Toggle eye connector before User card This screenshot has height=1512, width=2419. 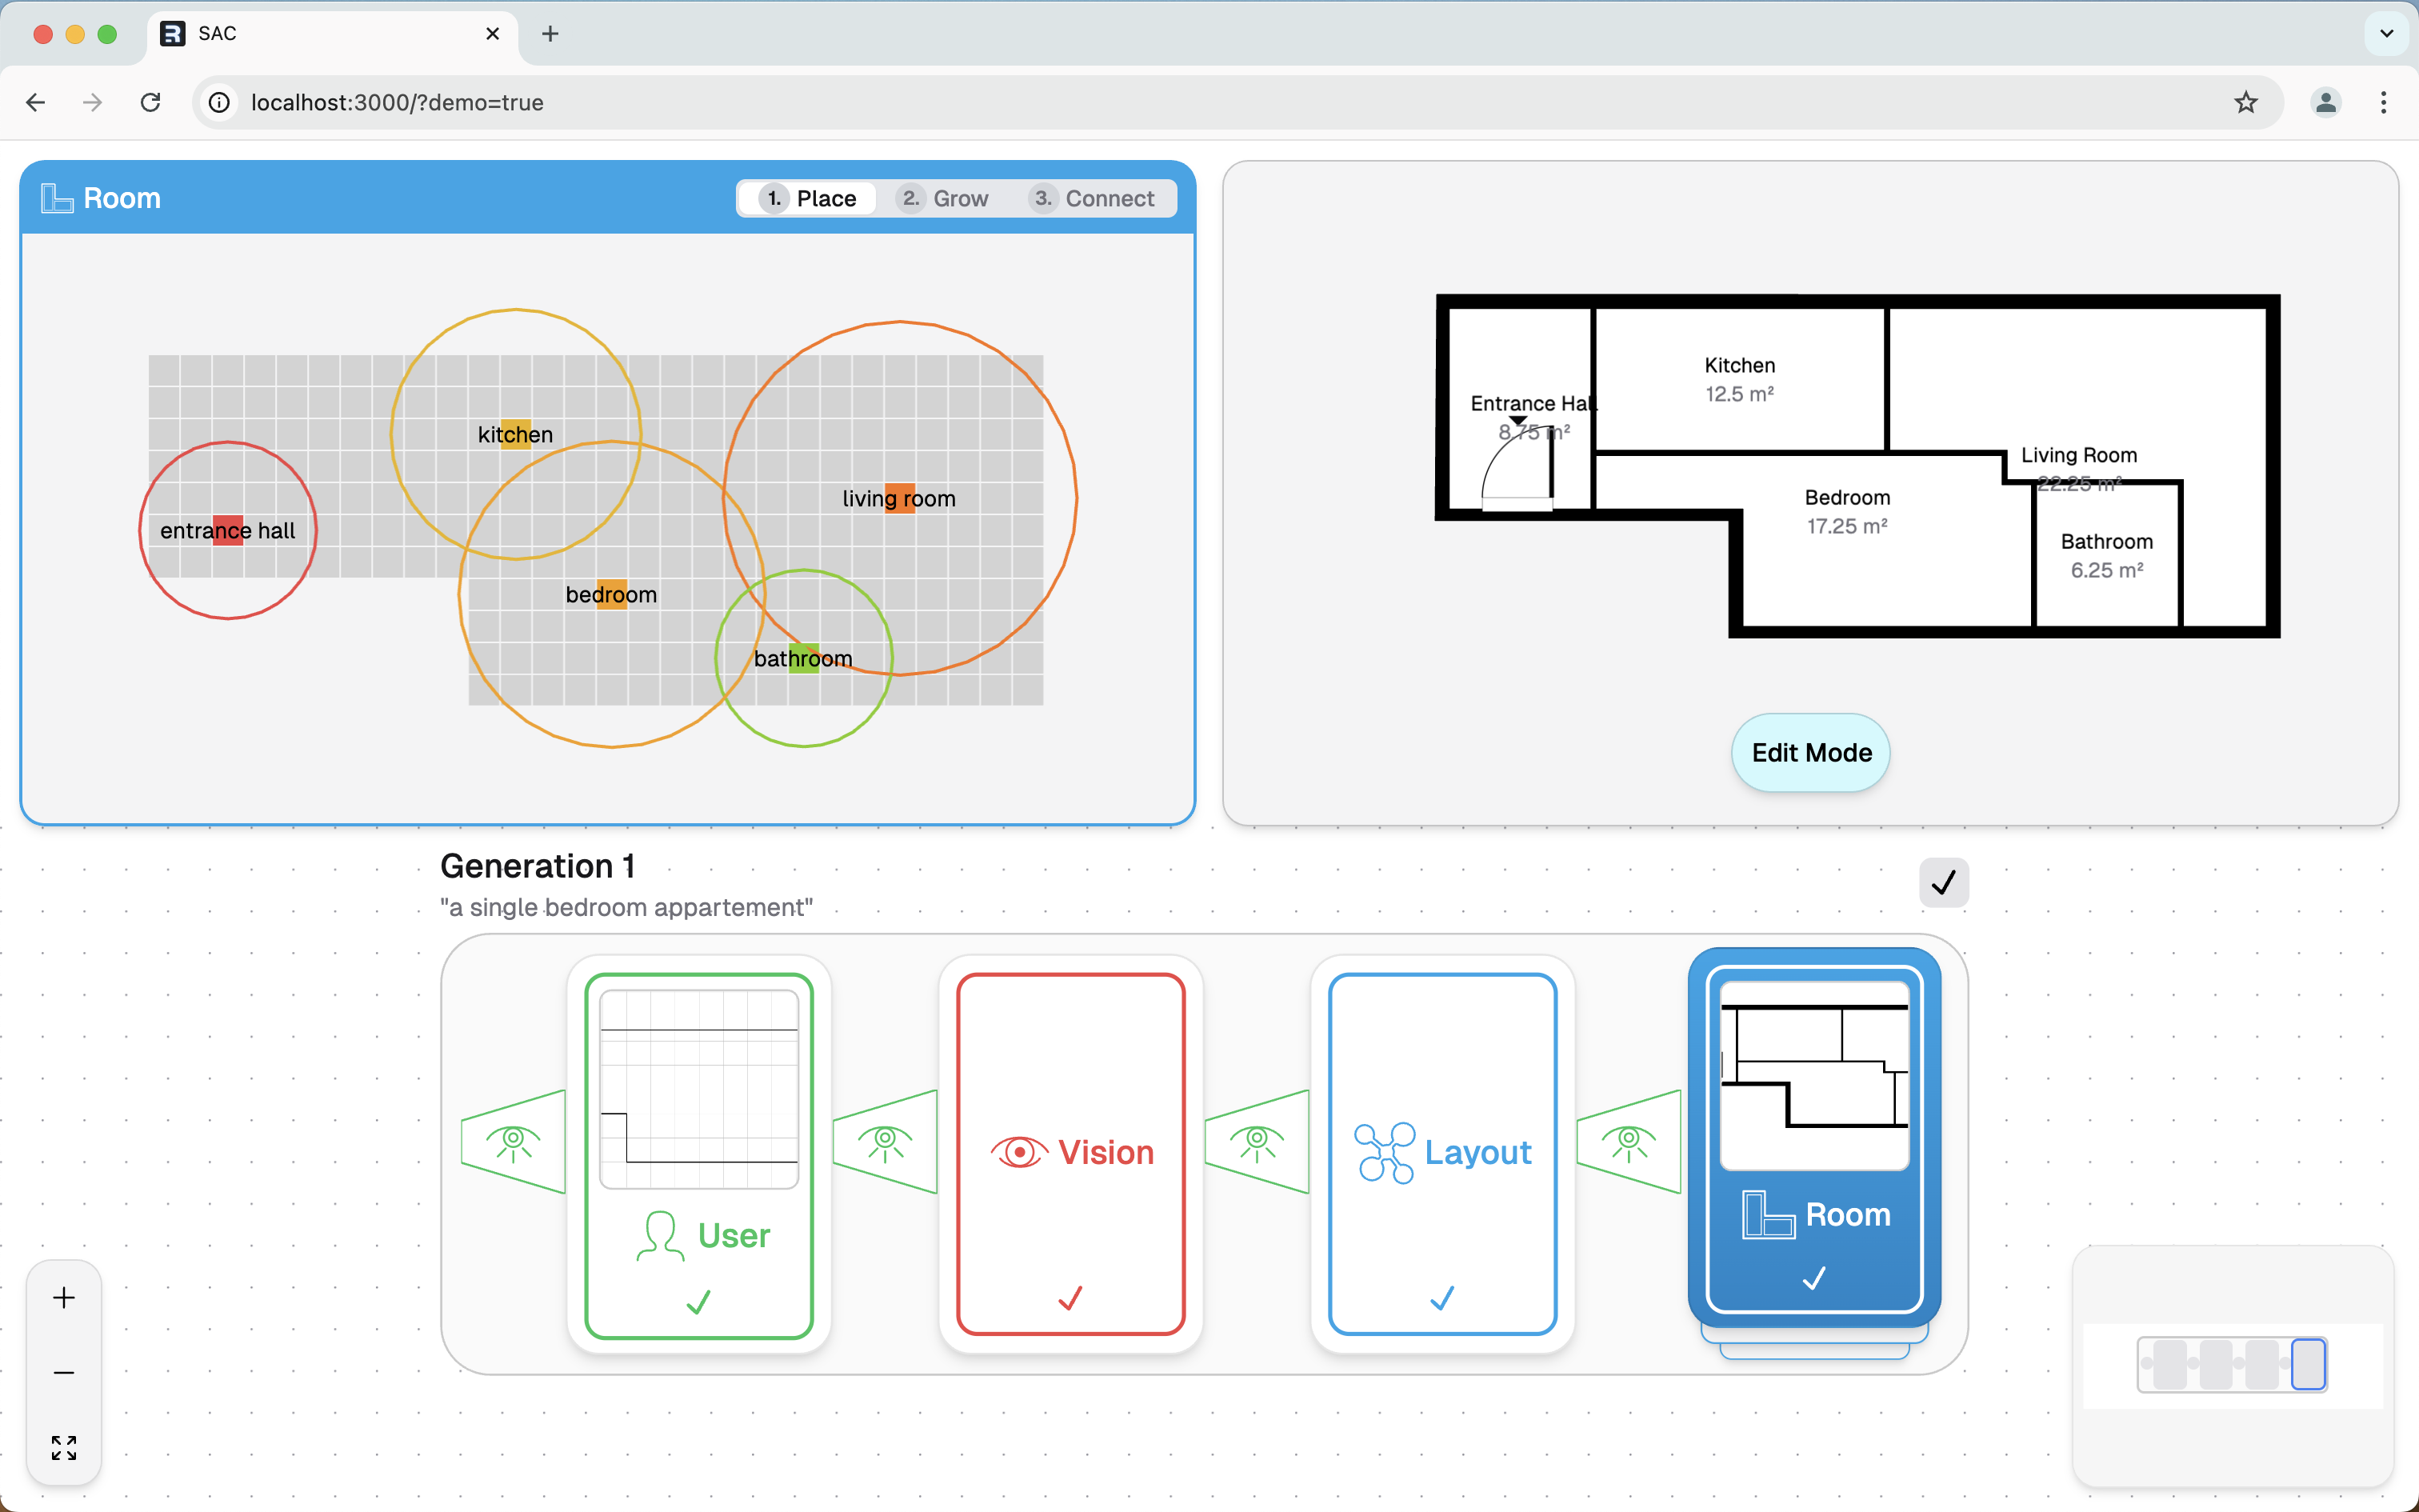click(514, 1142)
